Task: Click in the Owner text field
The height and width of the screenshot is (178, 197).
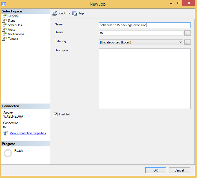Action: (141, 33)
